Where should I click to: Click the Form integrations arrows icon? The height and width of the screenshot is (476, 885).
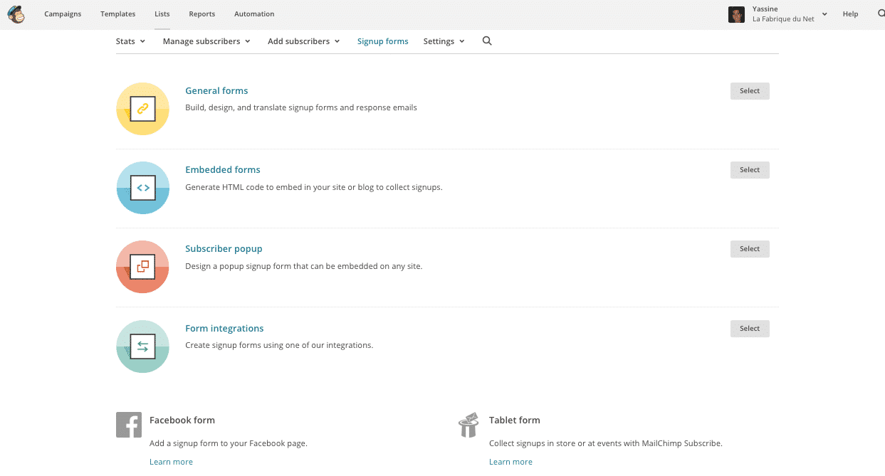coord(142,347)
